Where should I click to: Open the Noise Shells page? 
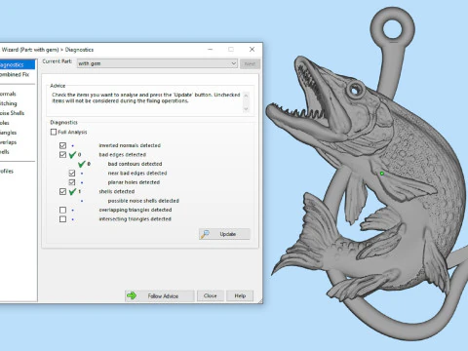12,113
